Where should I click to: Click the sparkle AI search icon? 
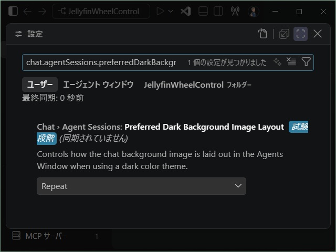[x=277, y=62]
